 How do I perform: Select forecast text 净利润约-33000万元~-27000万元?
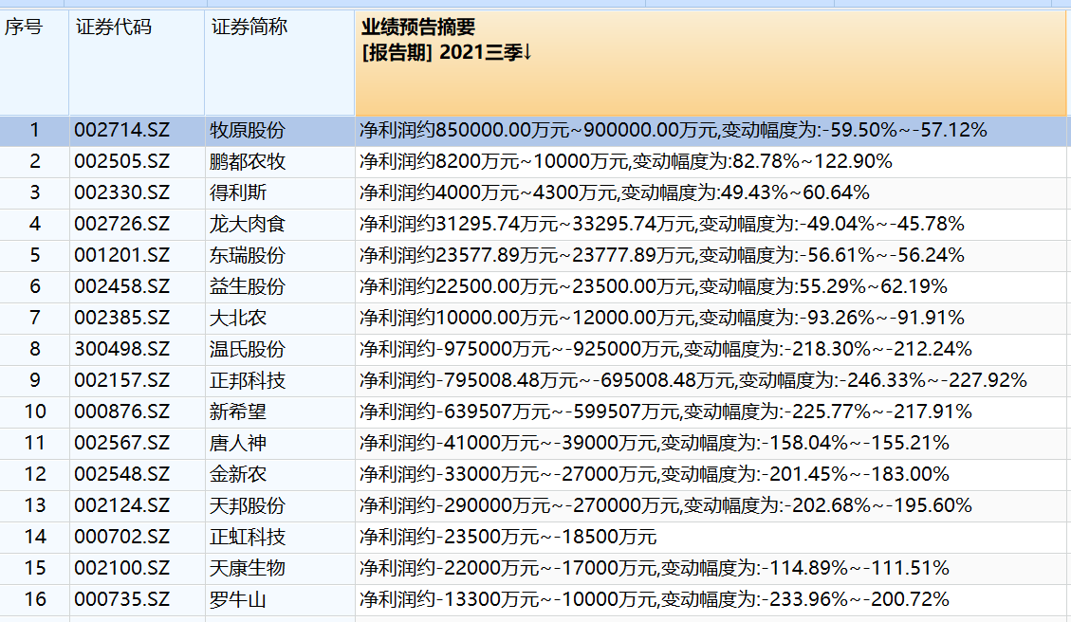point(508,474)
